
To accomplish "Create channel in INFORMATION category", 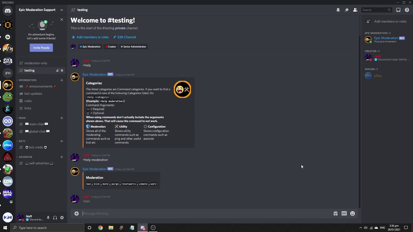I will 62,80.
